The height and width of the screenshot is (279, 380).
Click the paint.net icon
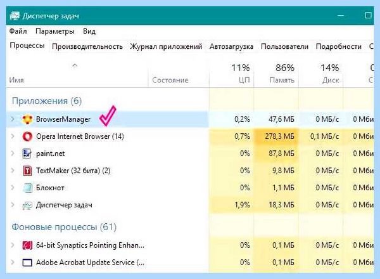pyautogui.click(x=27, y=153)
